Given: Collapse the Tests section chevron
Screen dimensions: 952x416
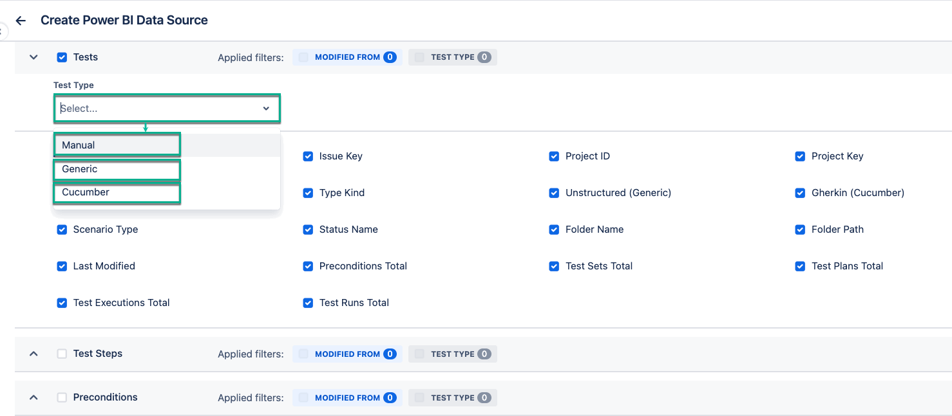Looking at the screenshot, I should coord(34,57).
